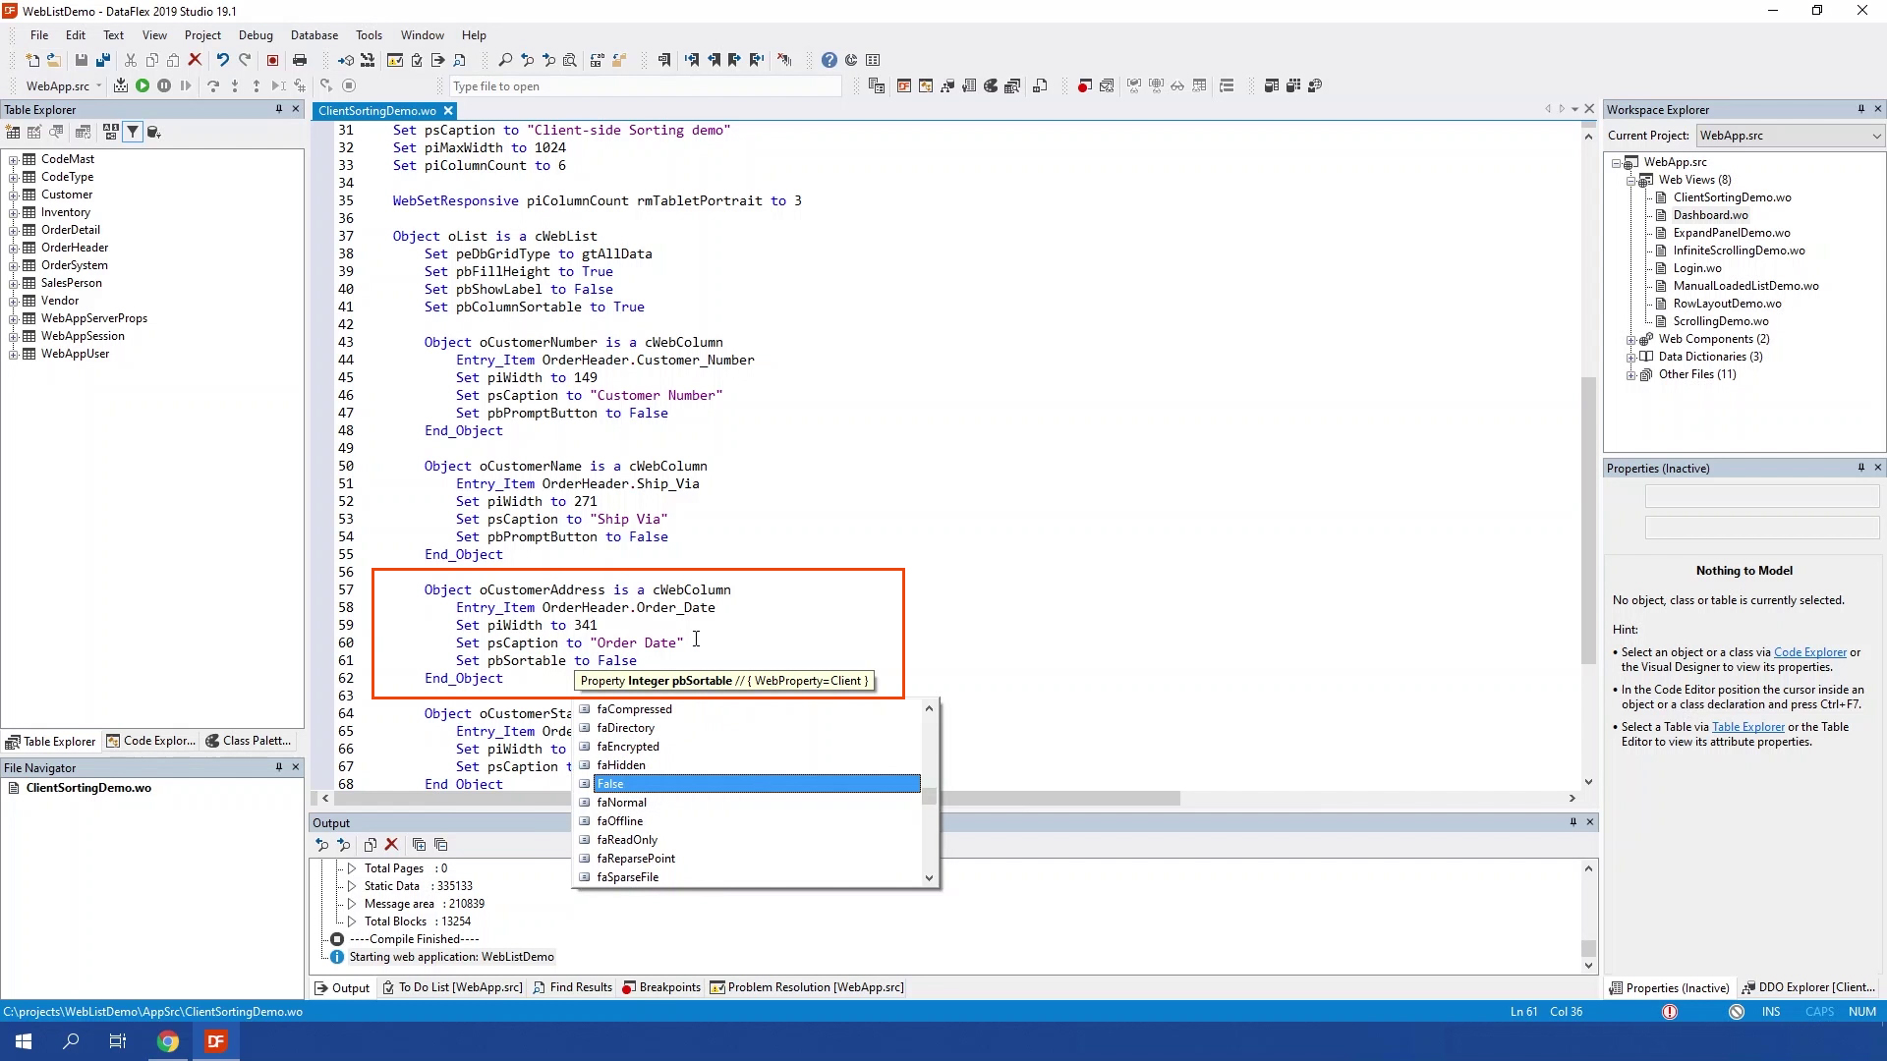The width and height of the screenshot is (1887, 1061).
Task: Toggle pin on Workspace Explorer panel
Action: 1860,109
